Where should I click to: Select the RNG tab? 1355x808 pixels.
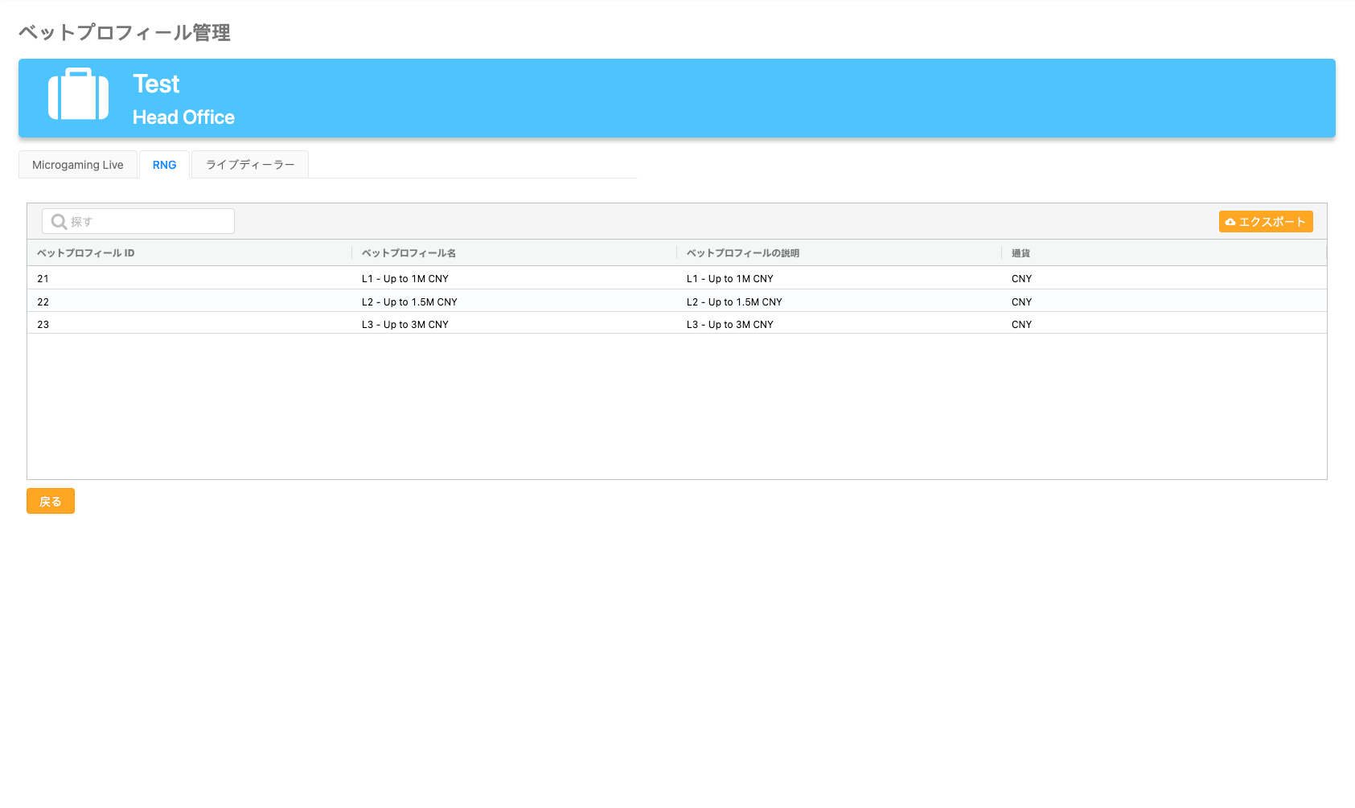tap(164, 165)
